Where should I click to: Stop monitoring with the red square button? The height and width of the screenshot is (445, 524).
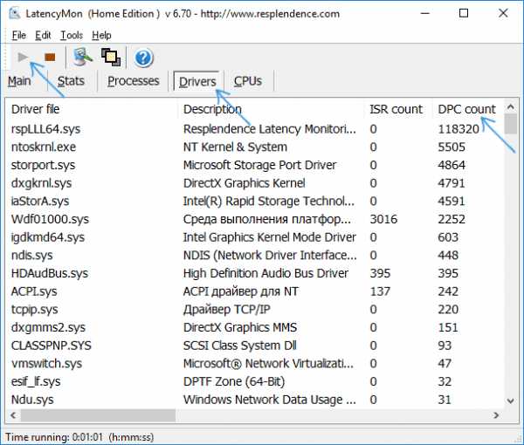tap(50, 58)
